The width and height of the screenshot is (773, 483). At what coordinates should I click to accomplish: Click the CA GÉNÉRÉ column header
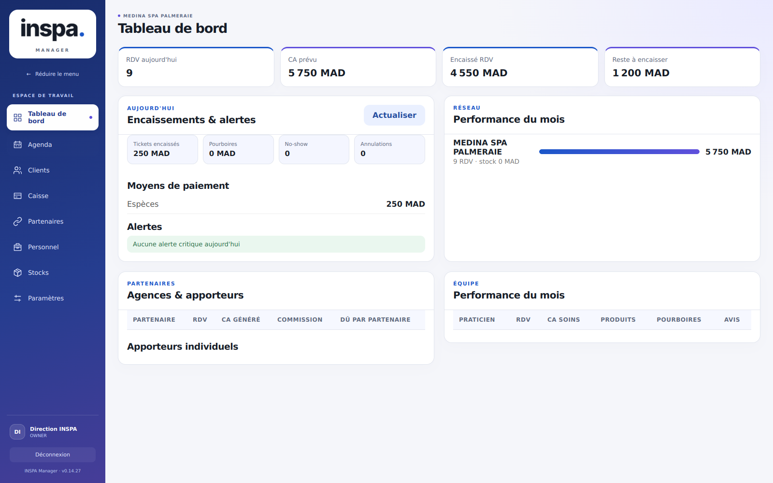[x=241, y=320]
